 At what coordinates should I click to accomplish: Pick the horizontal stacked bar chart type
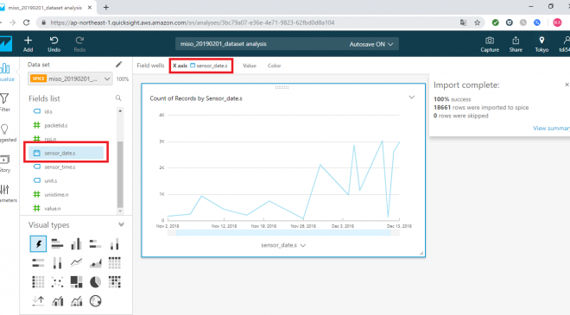tap(95, 243)
